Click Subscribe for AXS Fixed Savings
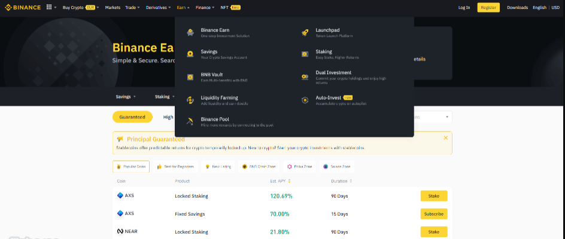This screenshot has height=239, width=565. [x=434, y=214]
